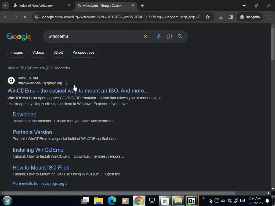This screenshot has width=275, height=206.
Task: Close the Index of /isos/software/ tab
Action: pyautogui.click(x=69, y=5)
